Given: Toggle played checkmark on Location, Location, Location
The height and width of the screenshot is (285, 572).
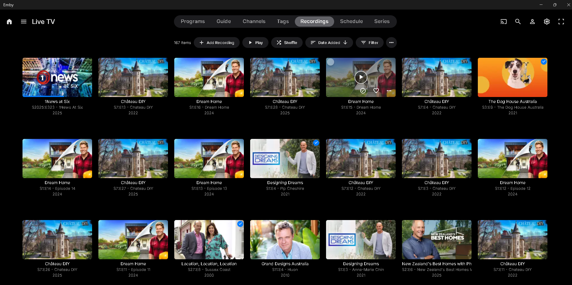Looking at the screenshot, I should [x=240, y=224].
